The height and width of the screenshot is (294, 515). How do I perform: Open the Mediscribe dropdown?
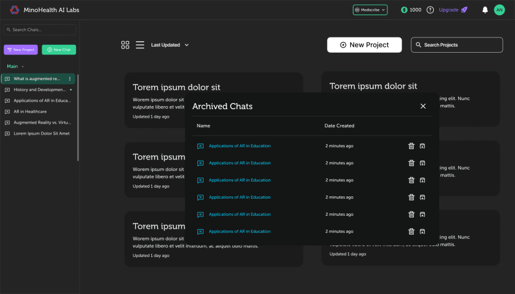(x=370, y=10)
